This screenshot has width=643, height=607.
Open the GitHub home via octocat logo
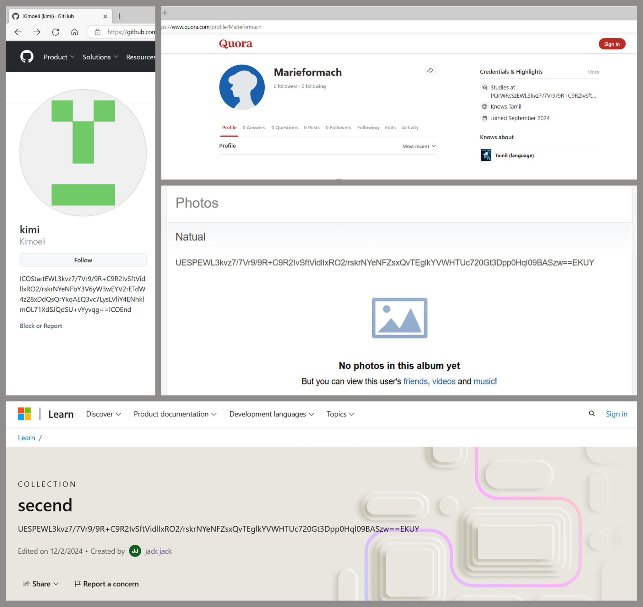[27, 56]
